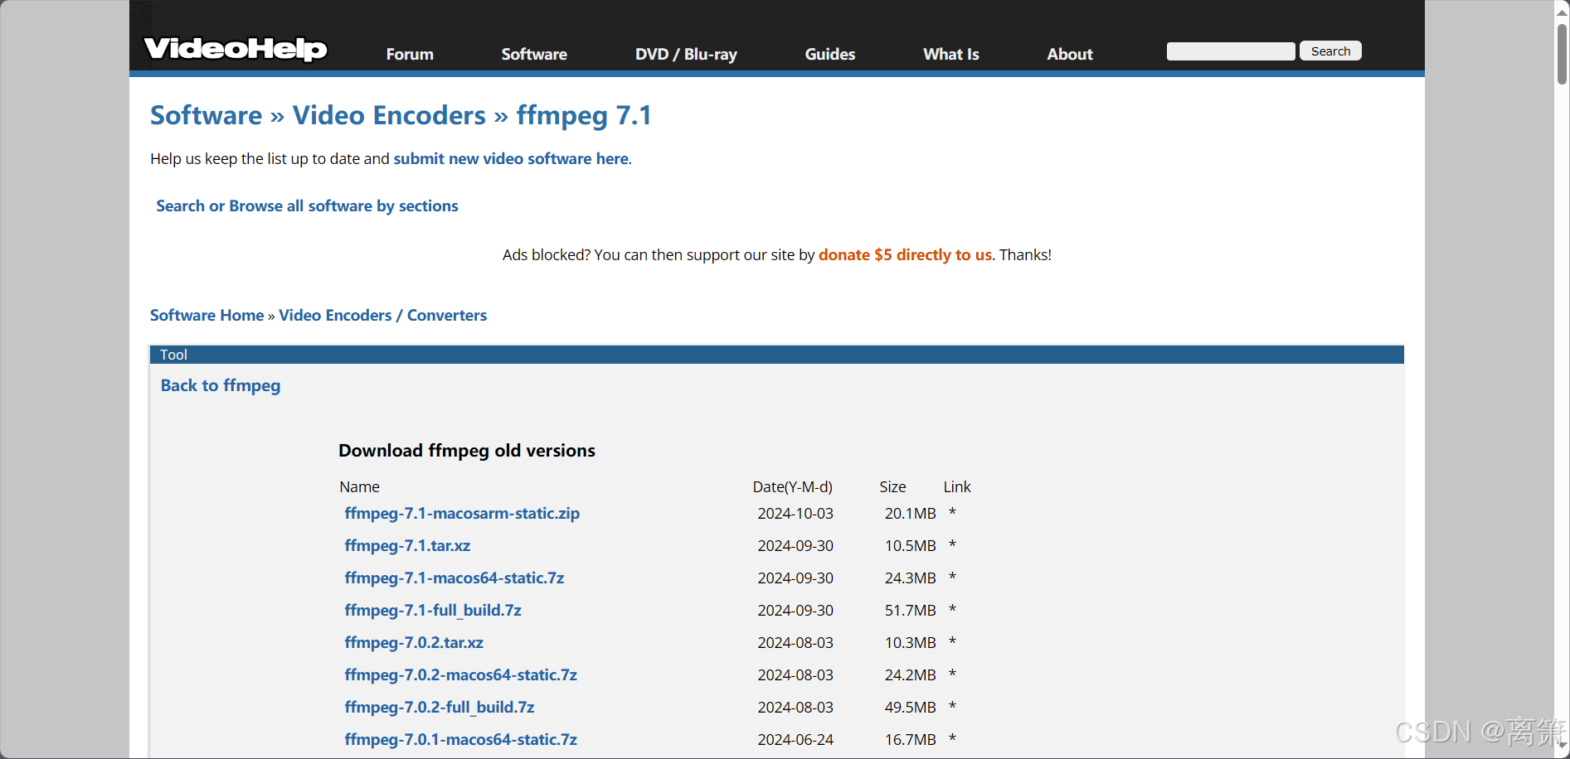Download ffmpeg-7.0.1-macos64-static.7z
Viewport: 1570px width, 759px height.
[x=460, y=739]
